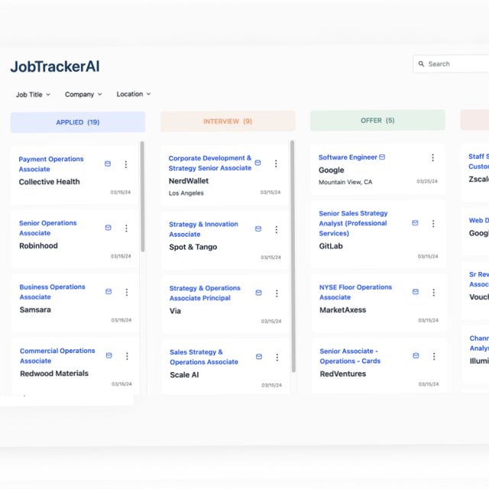The width and height of the screenshot is (489, 489).
Task: Open Senior Operations Associate job link
Action: tap(47, 228)
